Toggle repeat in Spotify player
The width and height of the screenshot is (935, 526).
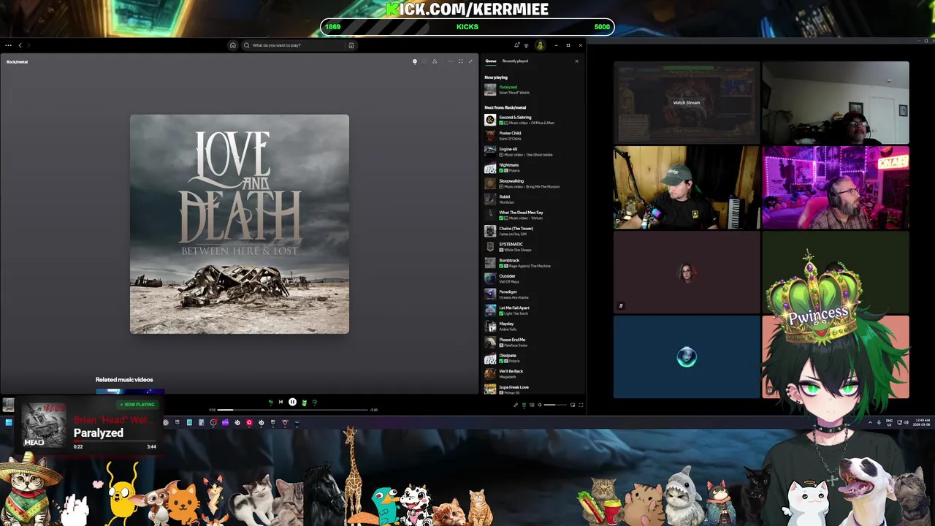(x=315, y=402)
